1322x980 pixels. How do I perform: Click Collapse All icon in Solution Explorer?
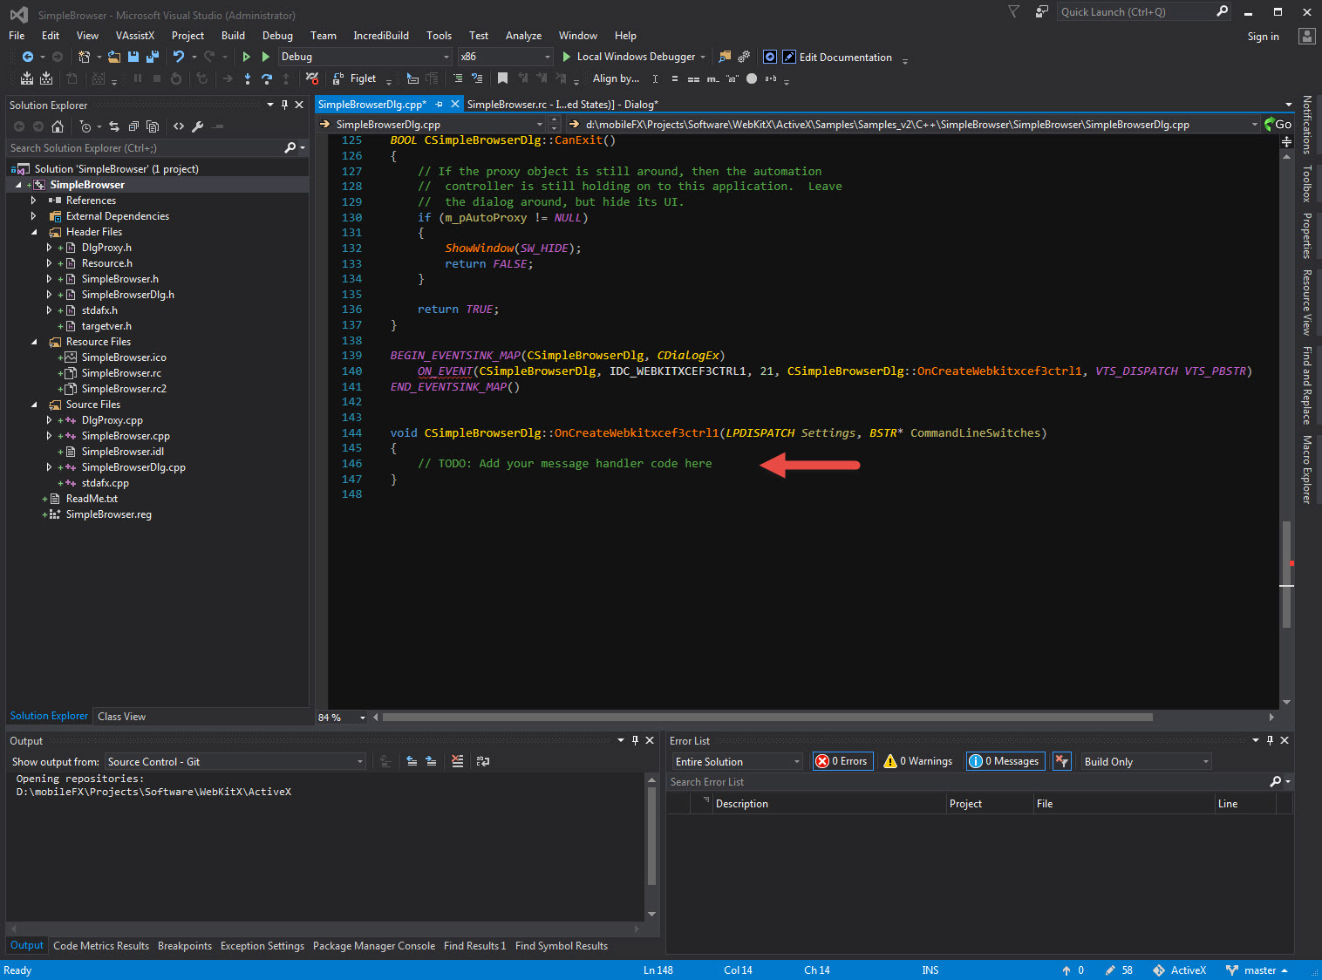(133, 126)
